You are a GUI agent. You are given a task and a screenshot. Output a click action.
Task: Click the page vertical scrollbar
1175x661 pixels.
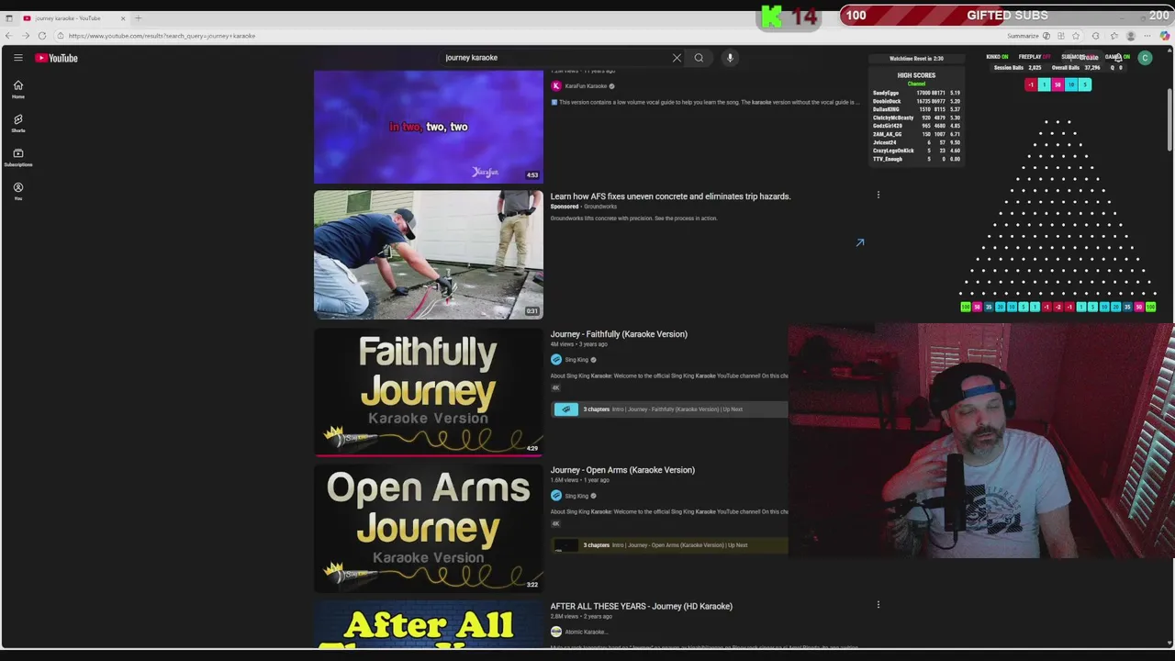coord(1169,119)
